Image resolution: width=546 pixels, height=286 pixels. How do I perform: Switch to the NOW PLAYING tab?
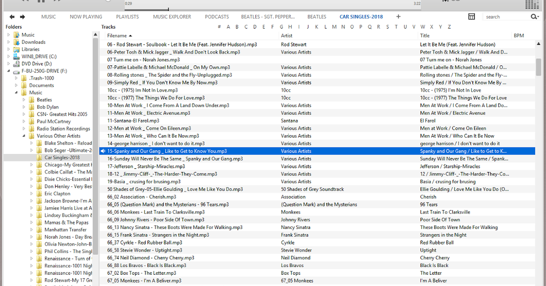(x=86, y=17)
